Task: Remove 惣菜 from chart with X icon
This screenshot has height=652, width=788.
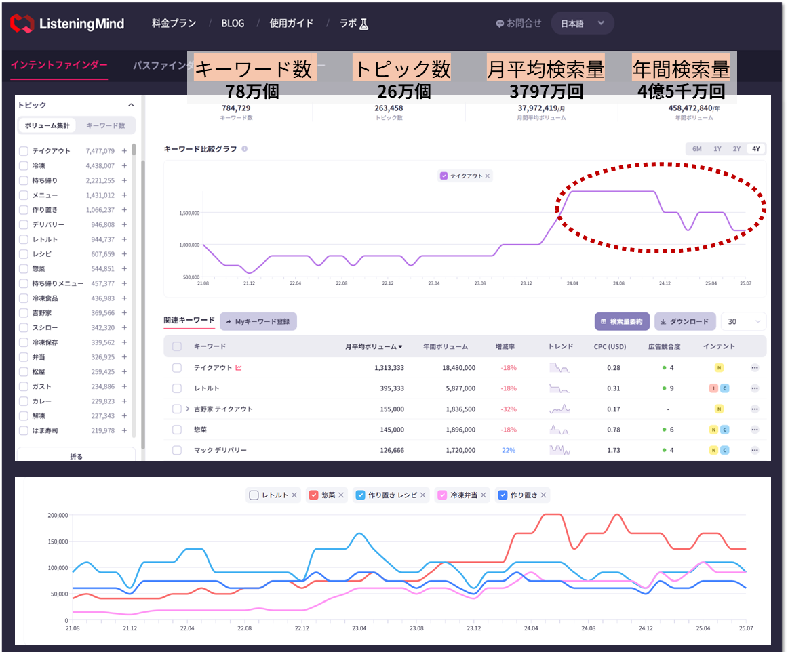Action: click(x=340, y=495)
